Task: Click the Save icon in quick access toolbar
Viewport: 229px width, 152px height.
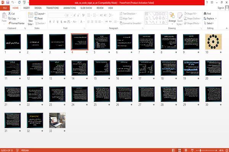Action: [8, 3]
